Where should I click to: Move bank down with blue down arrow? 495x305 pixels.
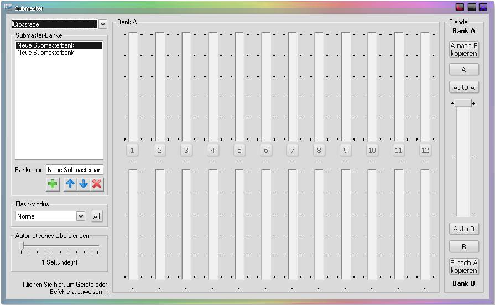(84, 184)
